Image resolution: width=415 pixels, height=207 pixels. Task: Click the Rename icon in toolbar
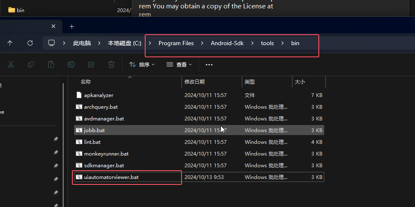coord(71,64)
